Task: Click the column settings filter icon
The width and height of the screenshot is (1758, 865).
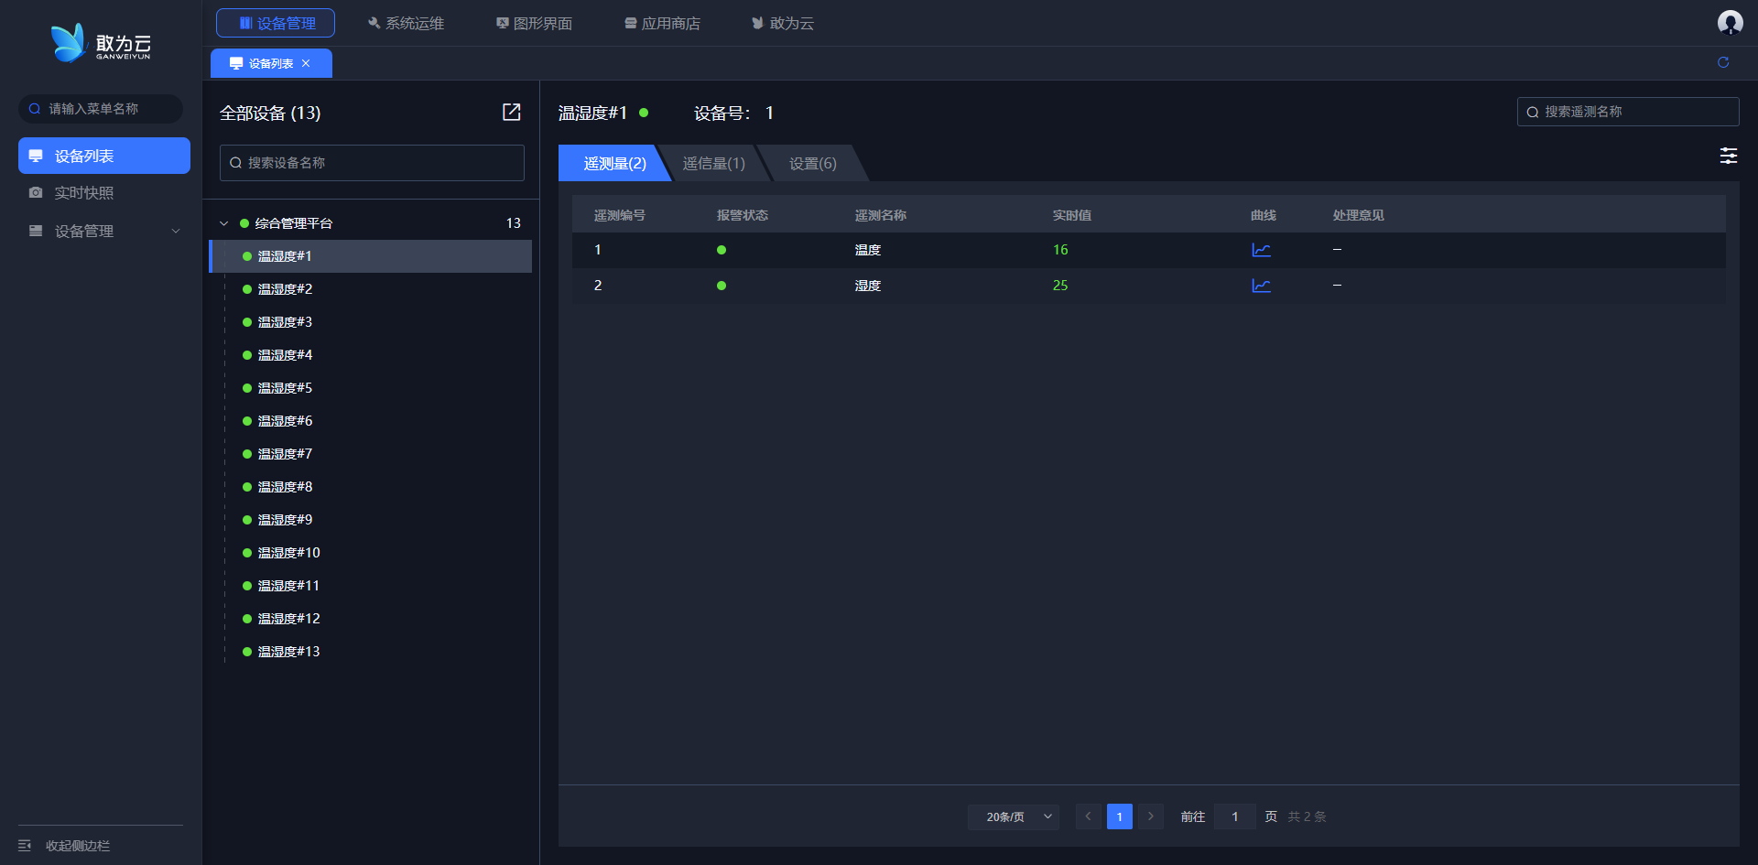Action: click(1728, 156)
